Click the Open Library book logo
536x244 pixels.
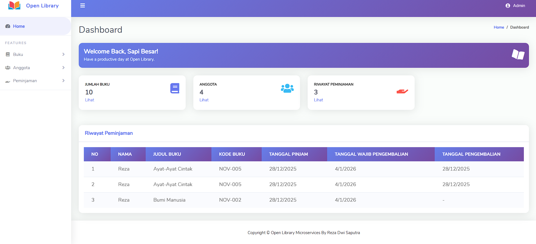coord(14,5)
